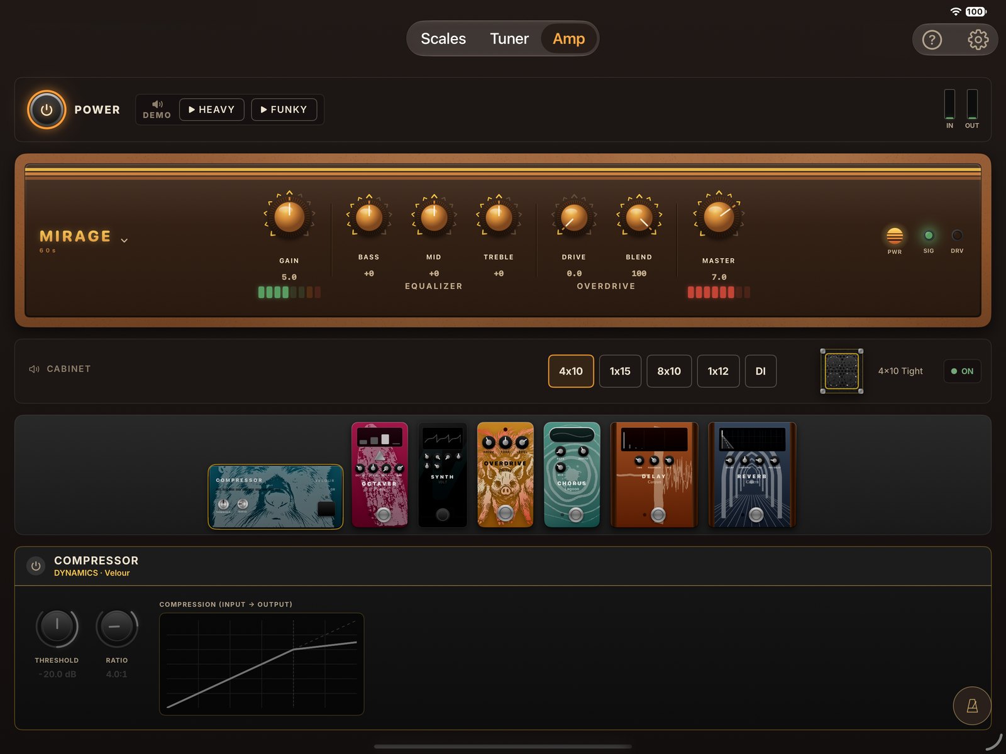Image resolution: width=1006 pixels, height=754 pixels.
Task: Select the Compressor pedal
Action: point(275,496)
